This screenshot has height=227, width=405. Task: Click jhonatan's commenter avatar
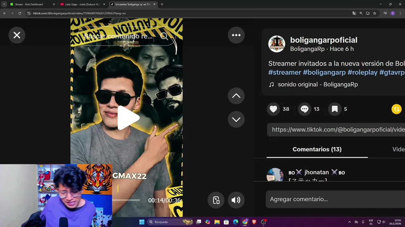coord(275,175)
